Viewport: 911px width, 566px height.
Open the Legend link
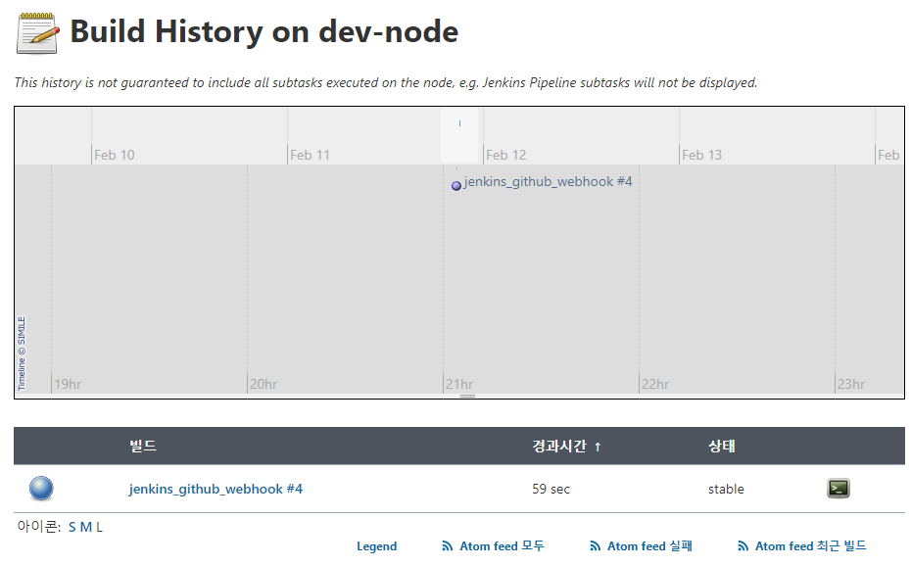pyautogui.click(x=376, y=546)
